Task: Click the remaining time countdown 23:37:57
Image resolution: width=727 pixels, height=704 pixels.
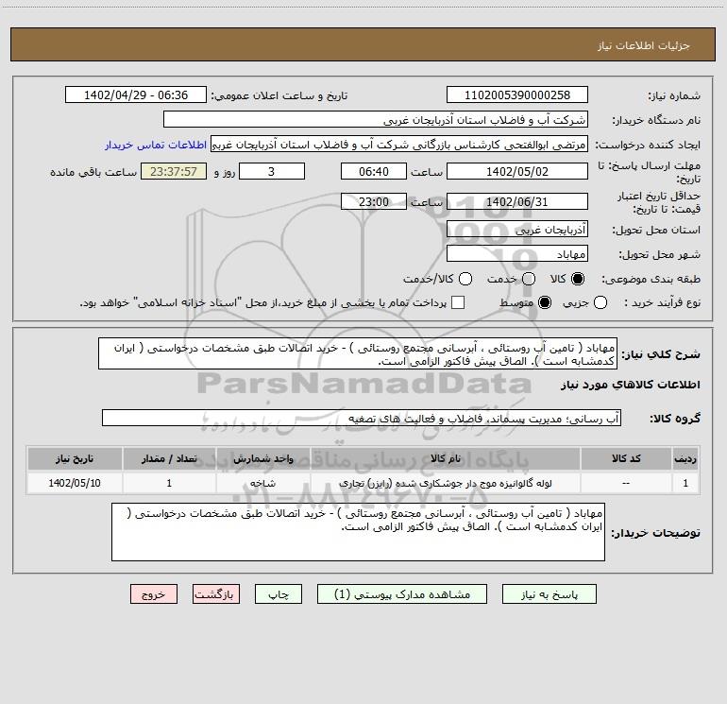Action: [x=174, y=171]
